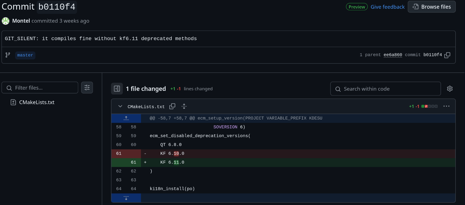This screenshot has height=205, width=465.
Task: Open parent commit ee6a860
Action: pos(393,55)
